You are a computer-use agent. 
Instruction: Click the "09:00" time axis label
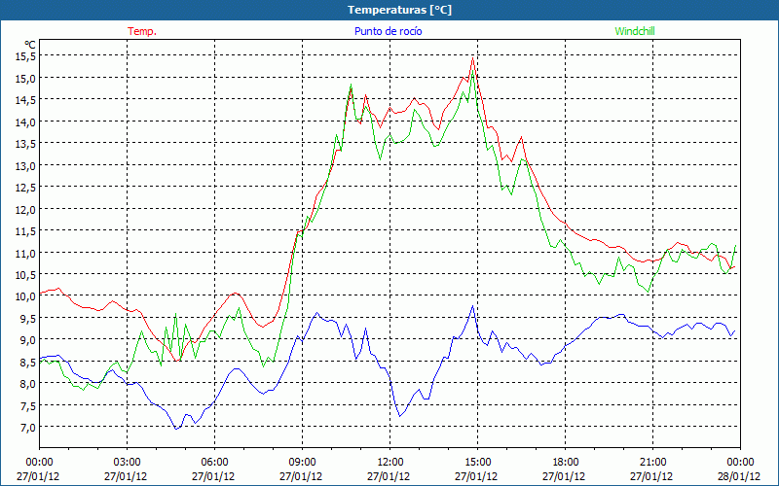[302, 462]
